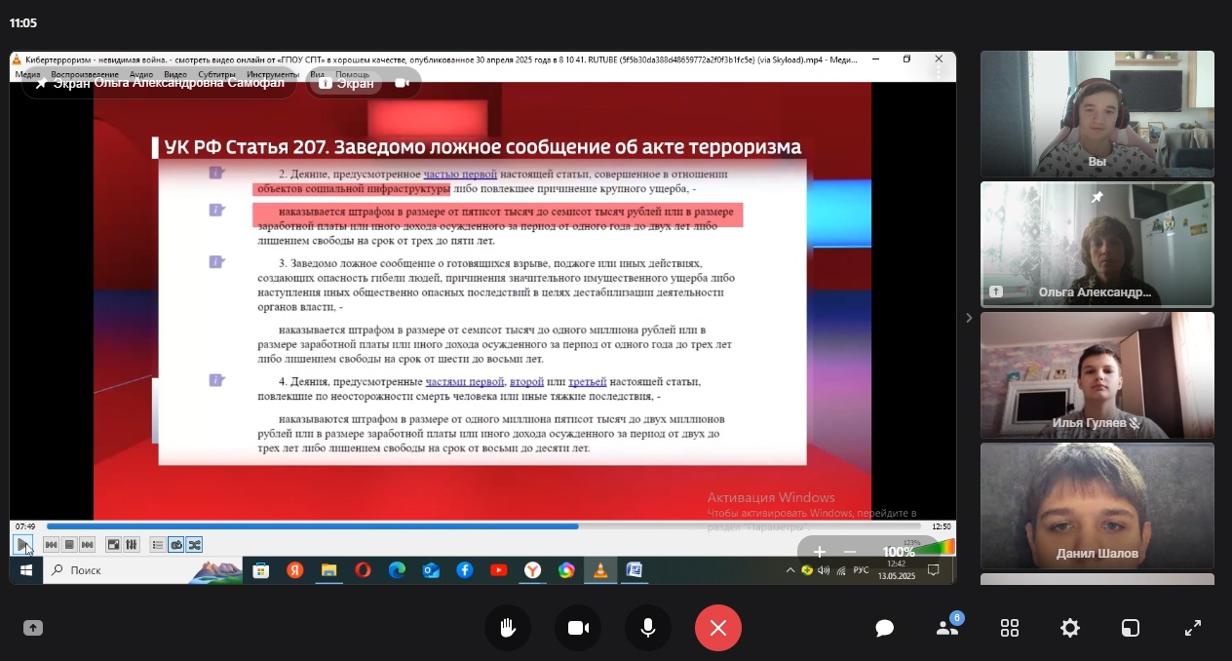
Task: Click the screen share upload button
Action: [33, 628]
